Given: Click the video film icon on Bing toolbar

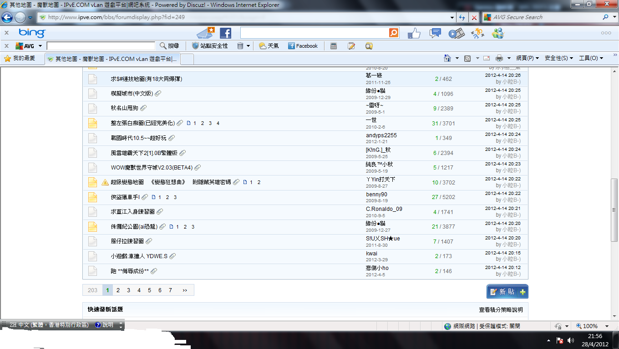Looking at the screenshot, I should coord(457,33).
